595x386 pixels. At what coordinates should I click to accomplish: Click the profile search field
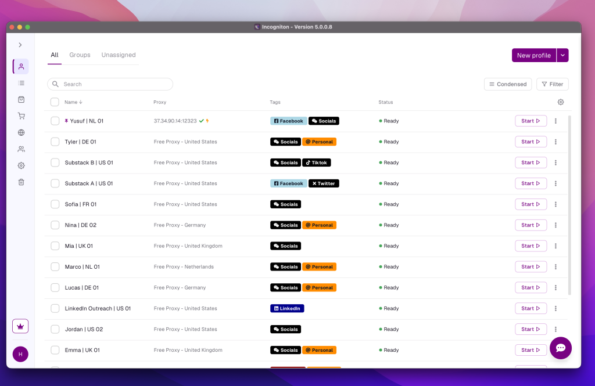point(110,84)
